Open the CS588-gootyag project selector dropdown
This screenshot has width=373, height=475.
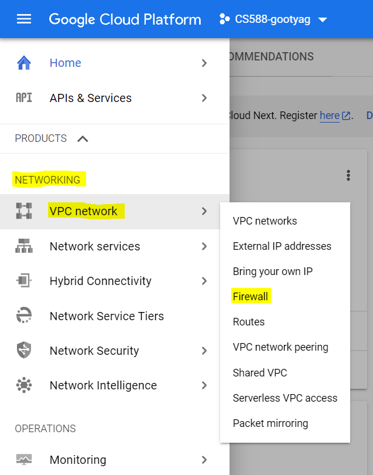[273, 19]
